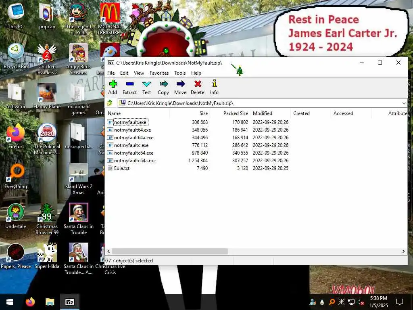Click the horizontal scrollbar thumb
The image size is (413, 310).
point(170,251)
